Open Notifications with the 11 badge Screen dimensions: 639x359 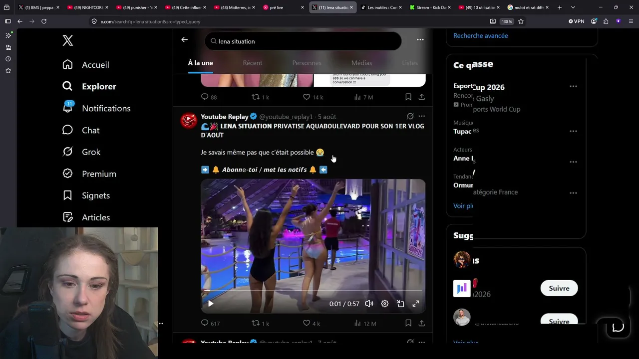(96, 108)
